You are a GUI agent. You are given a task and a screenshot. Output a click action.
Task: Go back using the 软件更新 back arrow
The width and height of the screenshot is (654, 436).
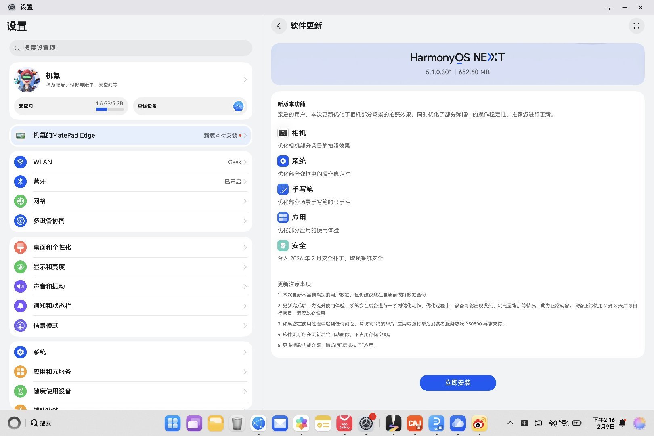coord(279,26)
